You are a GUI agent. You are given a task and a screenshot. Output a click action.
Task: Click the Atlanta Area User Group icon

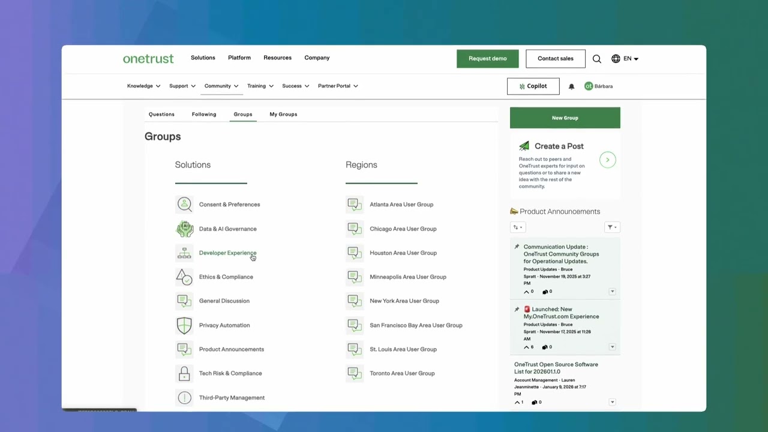[x=355, y=205]
